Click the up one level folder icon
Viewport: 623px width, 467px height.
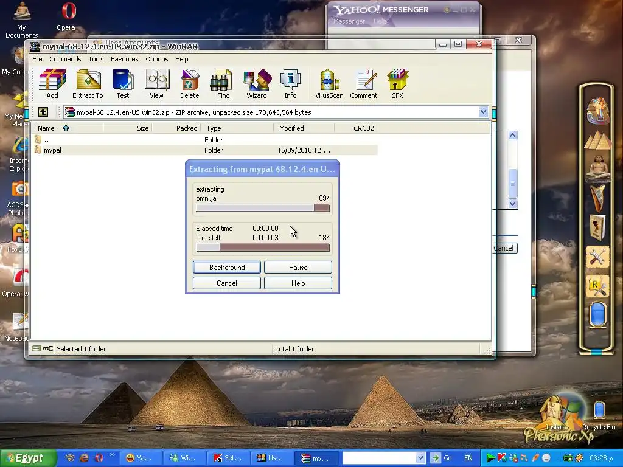click(43, 112)
